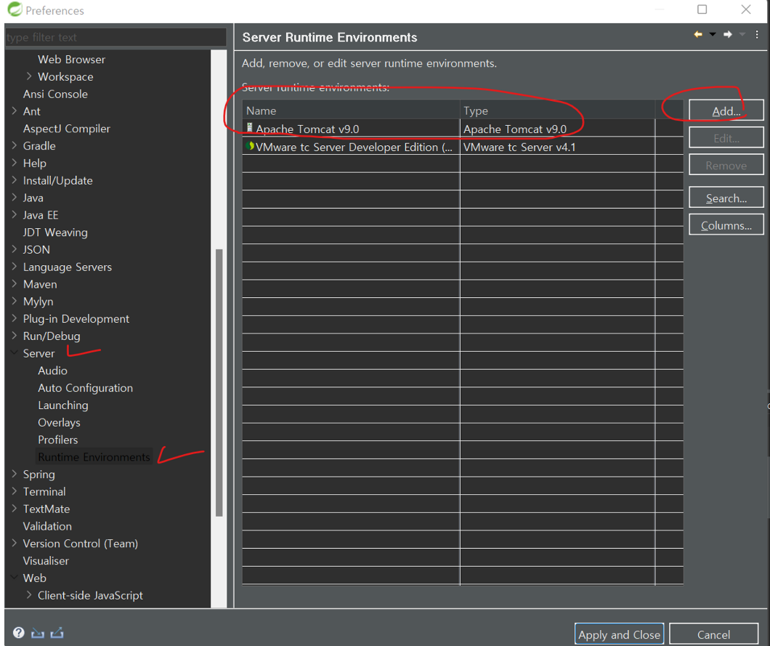Expand the Language Servers tree node
This screenshot has height=646, width=770.
[15, 267]
